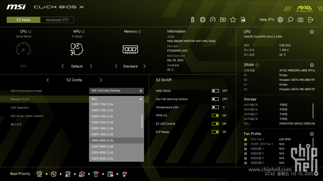Open the M-Flash USB update icon
323x181 pixels.
pyautogui.click(x=192, y=20)
